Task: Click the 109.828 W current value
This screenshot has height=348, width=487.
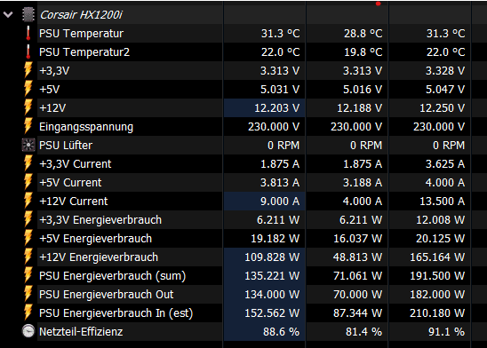Action: [x=272, y=257]
